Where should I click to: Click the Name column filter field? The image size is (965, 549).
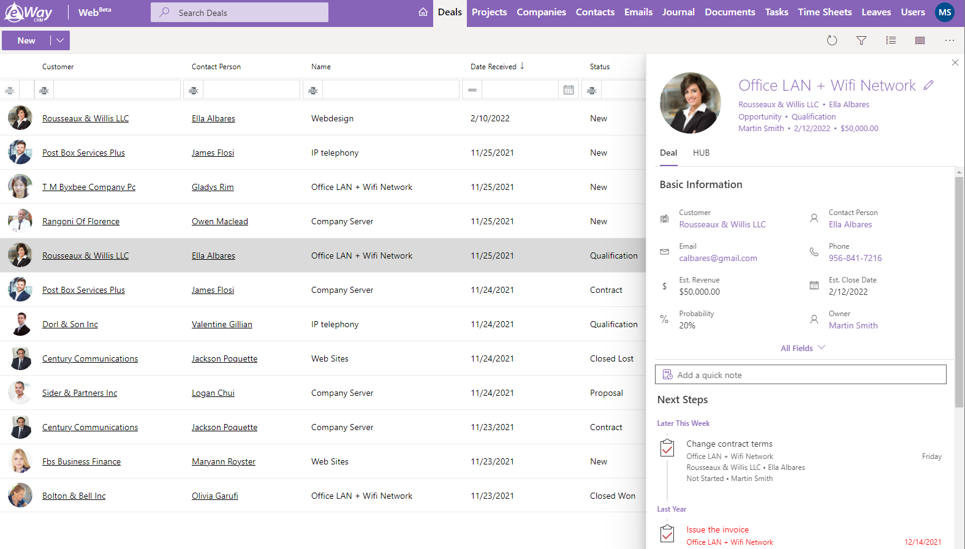pos(391,90)
